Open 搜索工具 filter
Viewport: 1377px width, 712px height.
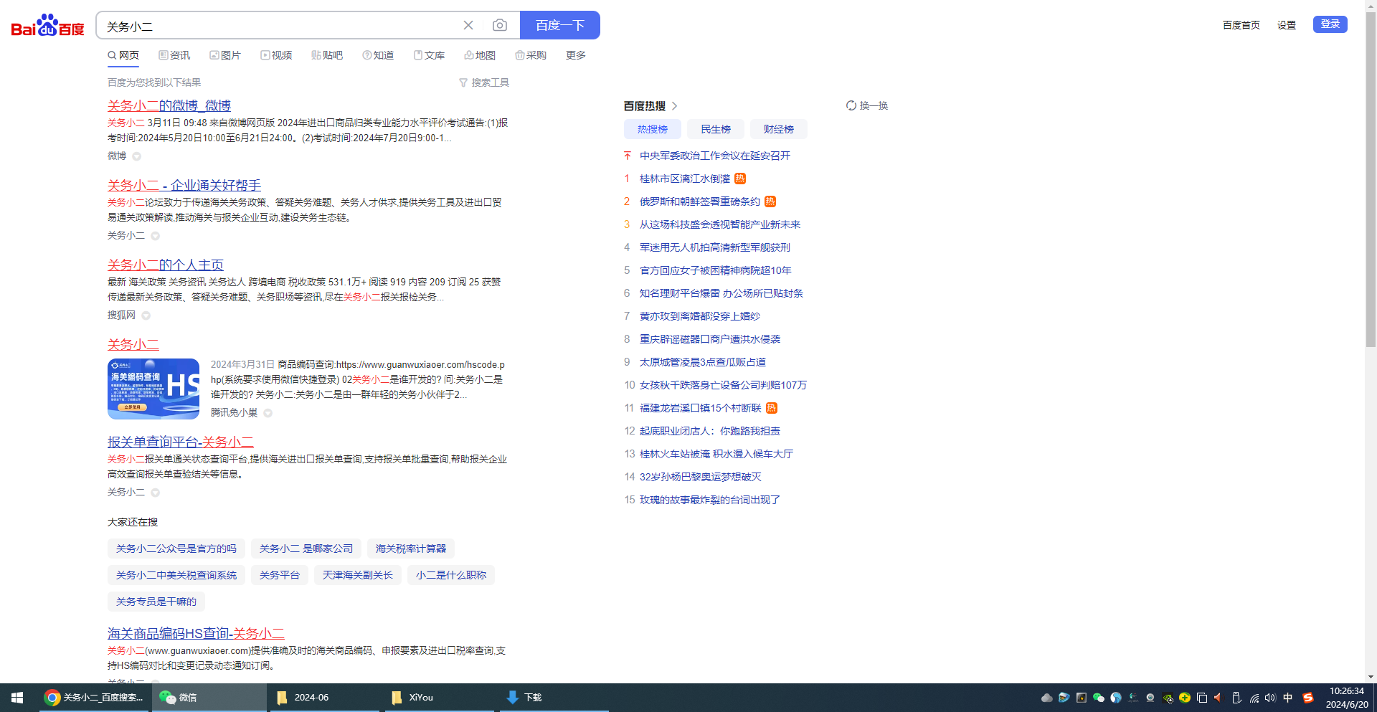click(484, 82)
